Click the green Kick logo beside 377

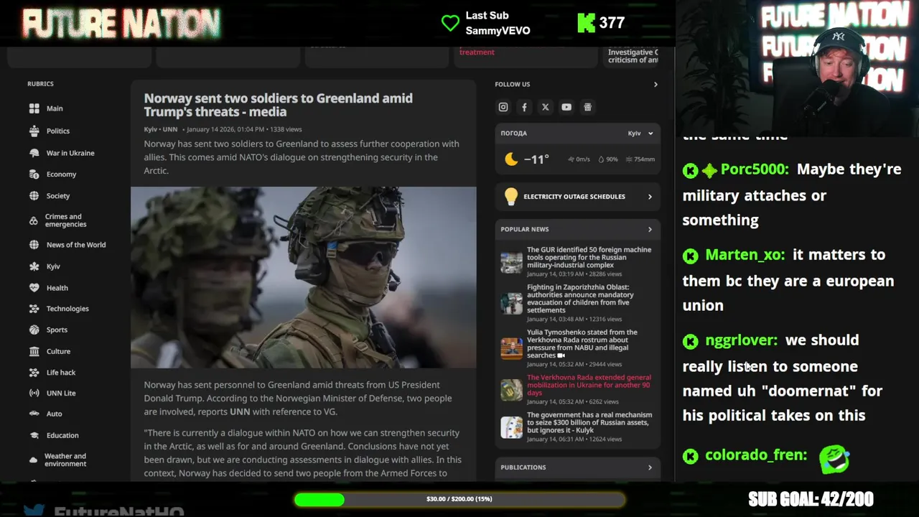(586, 23)
